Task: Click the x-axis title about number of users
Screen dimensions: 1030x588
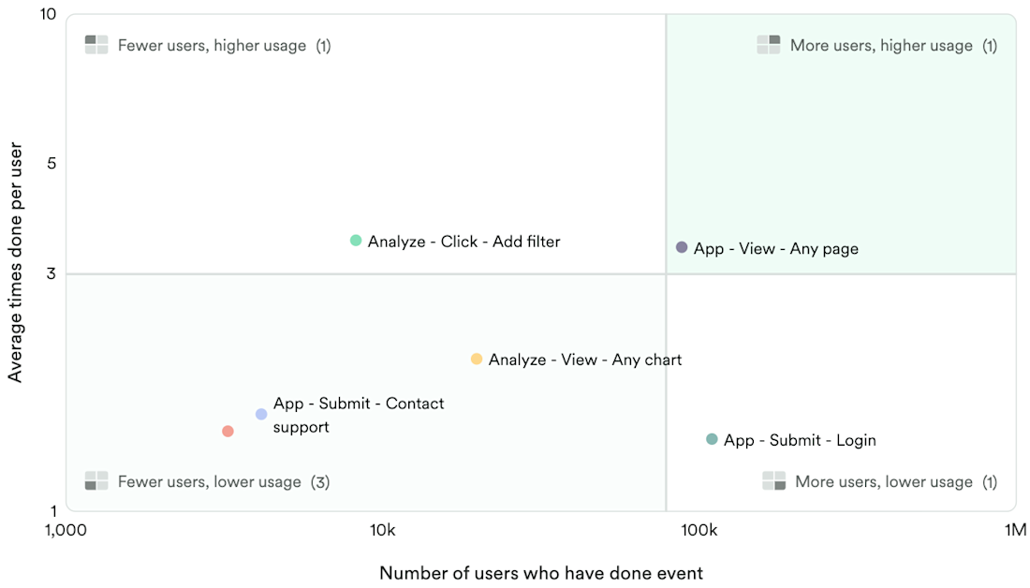Action: coord(540,573)
